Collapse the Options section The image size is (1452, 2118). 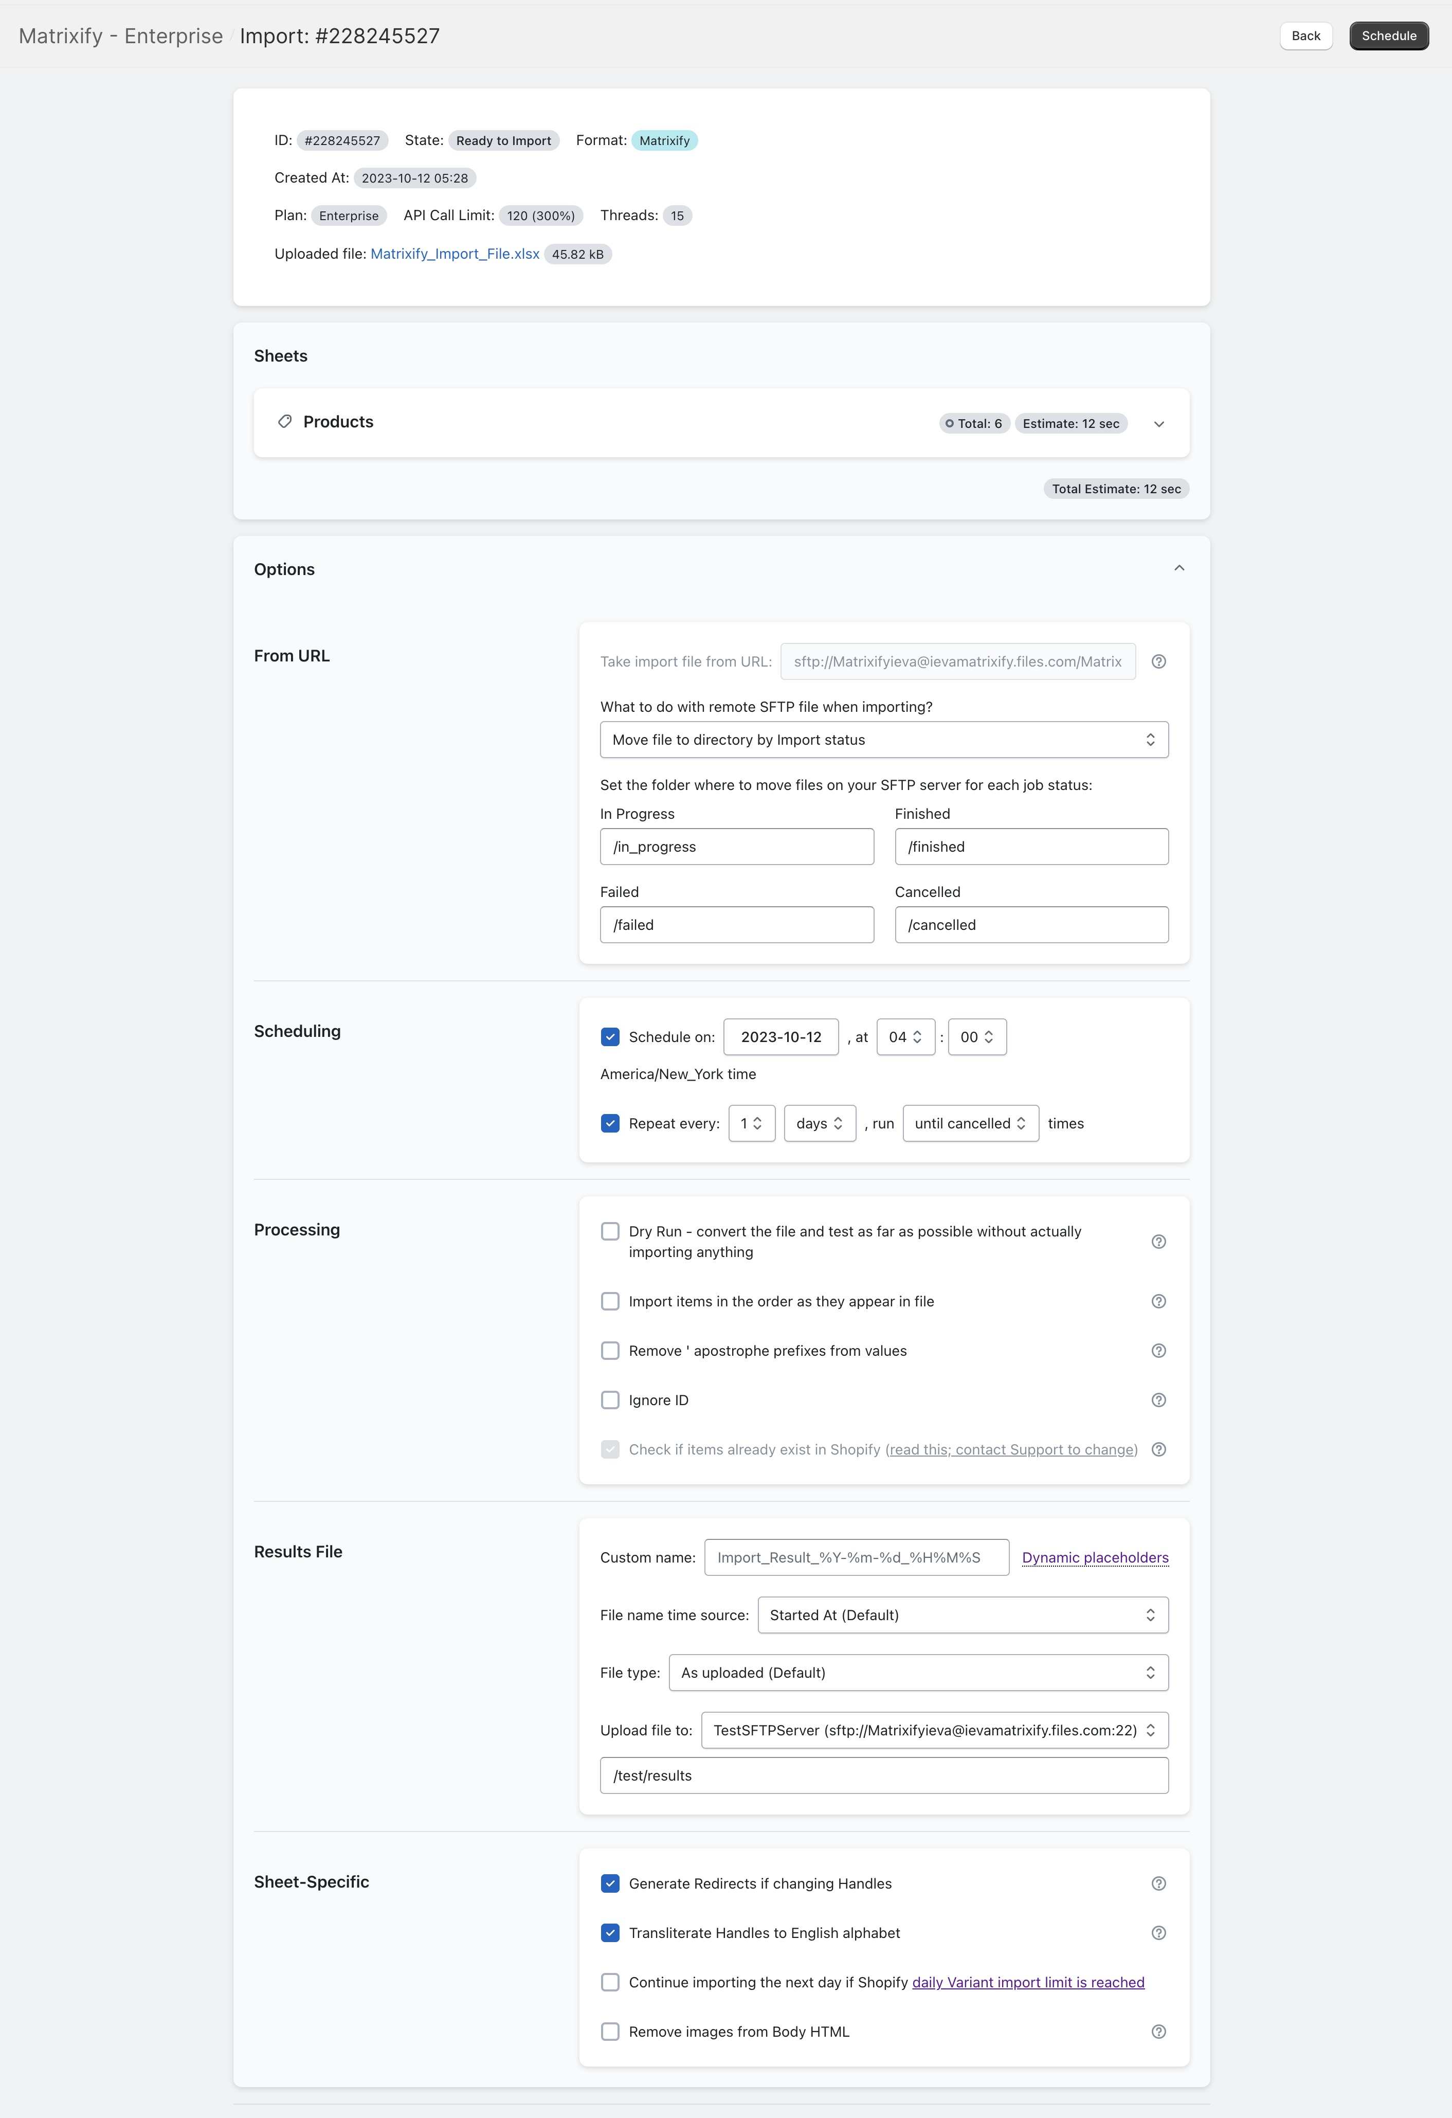pos(1179,569)
